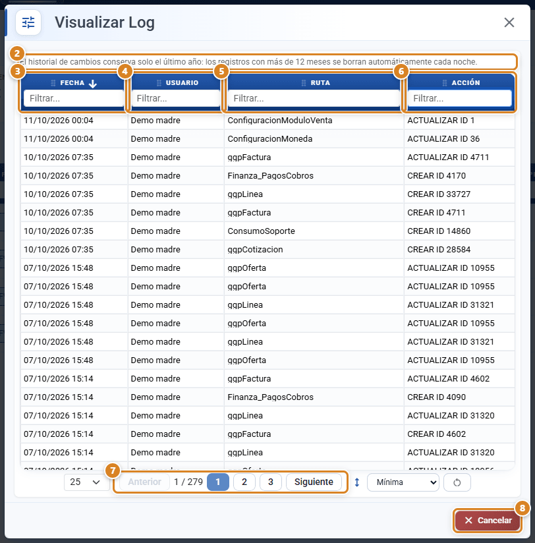Click the ACTUALIZAR ID 4602 cell
The image size is (535, 543).
(x=459, y=379)
